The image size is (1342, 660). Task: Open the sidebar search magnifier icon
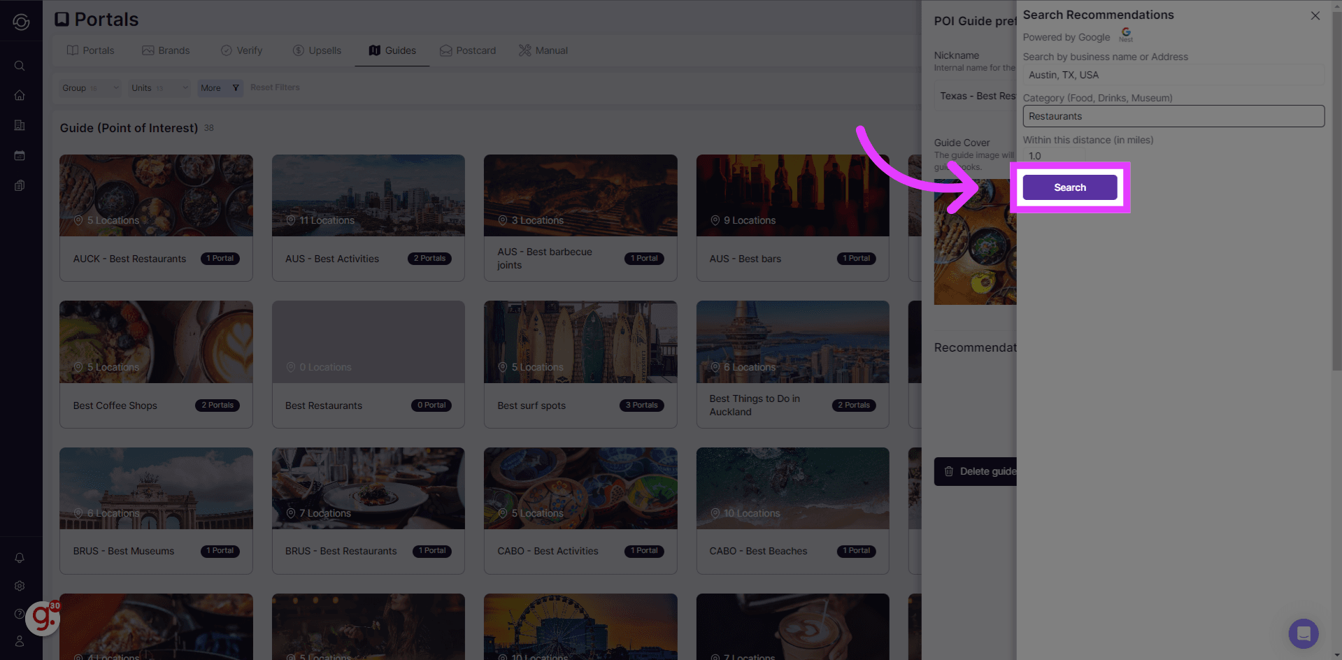(x=20, y=66)
